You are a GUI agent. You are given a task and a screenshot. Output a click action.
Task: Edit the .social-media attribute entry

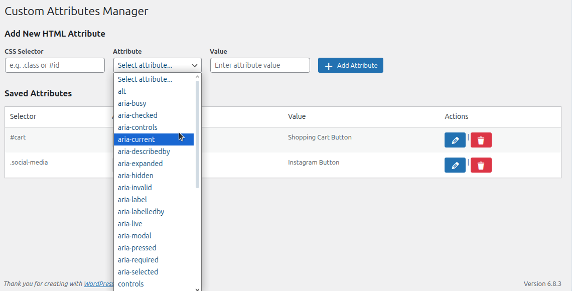pyautogui.click(x=455, y=165)
